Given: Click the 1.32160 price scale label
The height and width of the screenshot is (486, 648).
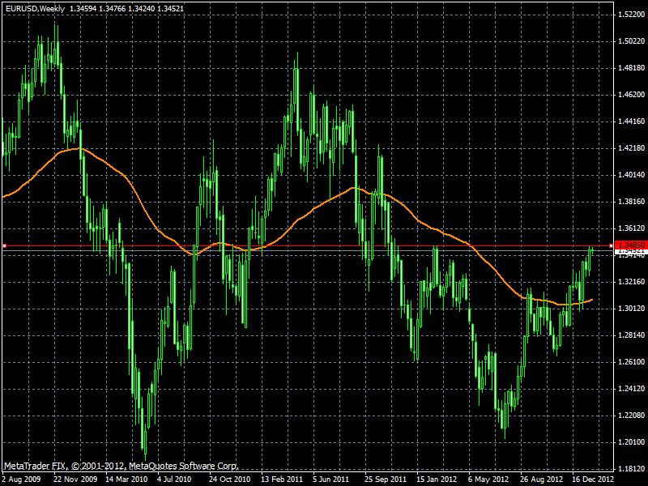Looking at the screenshot, I should click(632, 281).
